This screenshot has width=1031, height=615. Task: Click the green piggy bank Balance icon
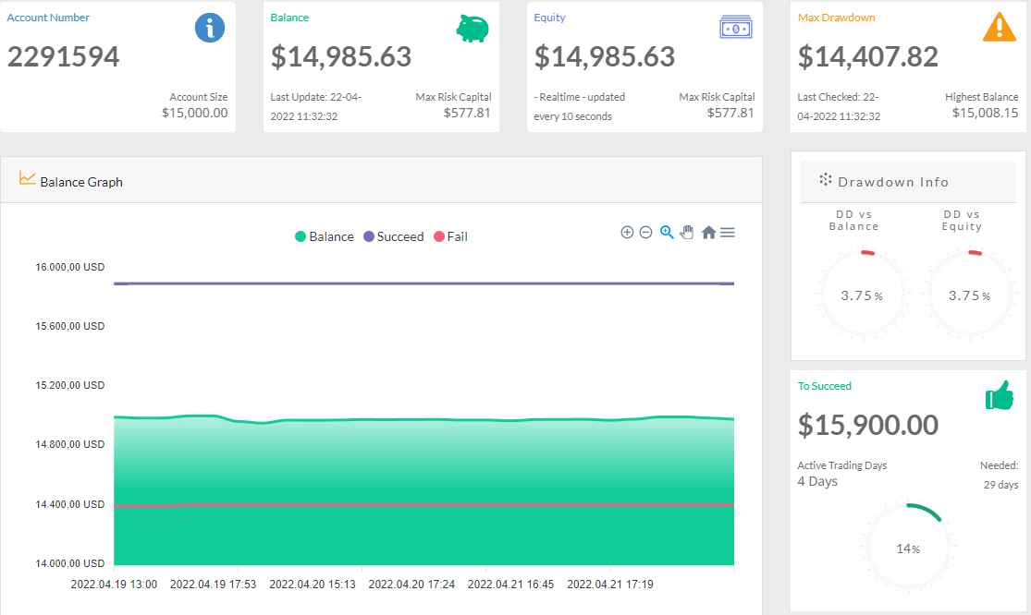point(473,29)
